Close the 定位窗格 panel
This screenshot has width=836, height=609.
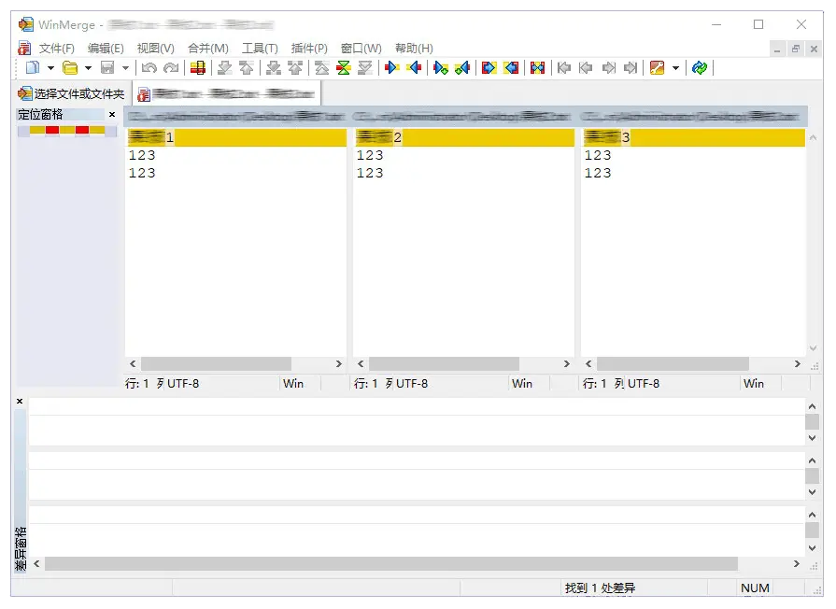click(111, 114)
